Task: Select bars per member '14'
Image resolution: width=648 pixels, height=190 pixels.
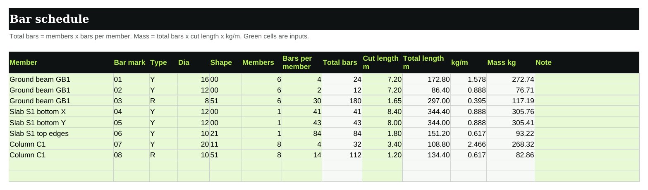Action: click(x=302, y=155)
